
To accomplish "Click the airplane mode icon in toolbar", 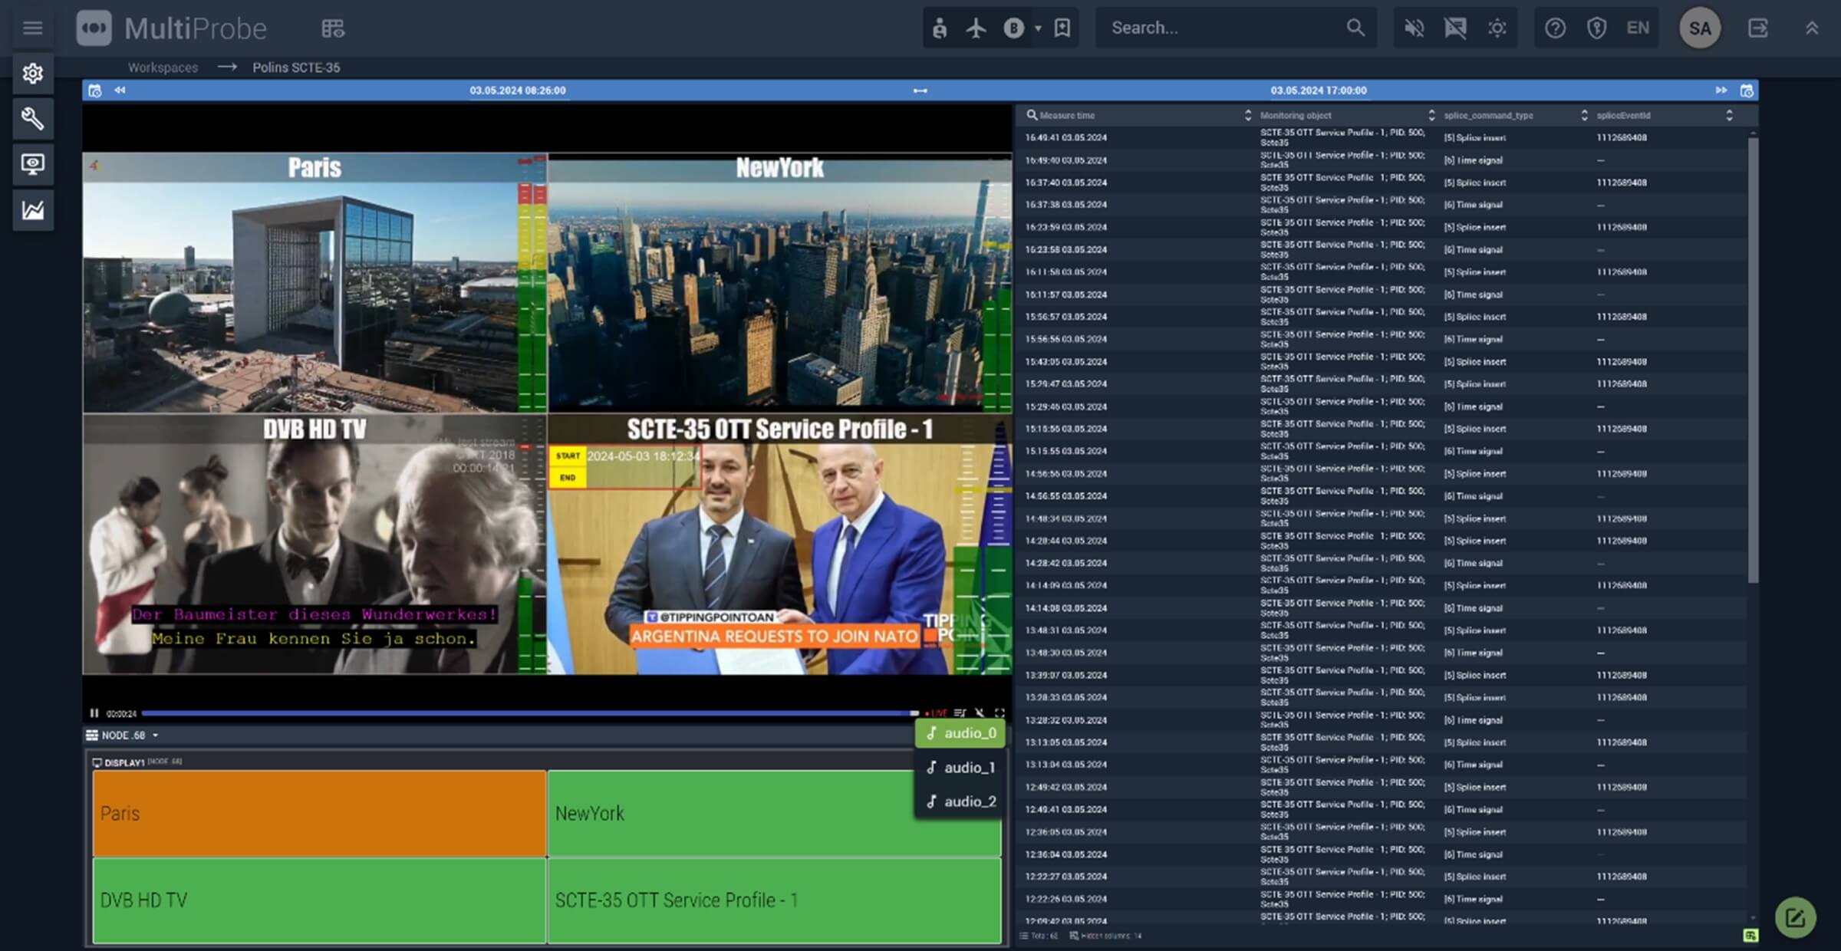I will [976, 28].
